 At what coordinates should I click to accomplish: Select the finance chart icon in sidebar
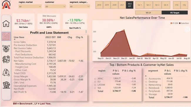6,36
